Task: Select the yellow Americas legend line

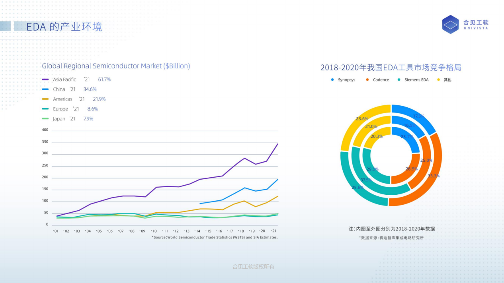Action: [x=45, y=99]
